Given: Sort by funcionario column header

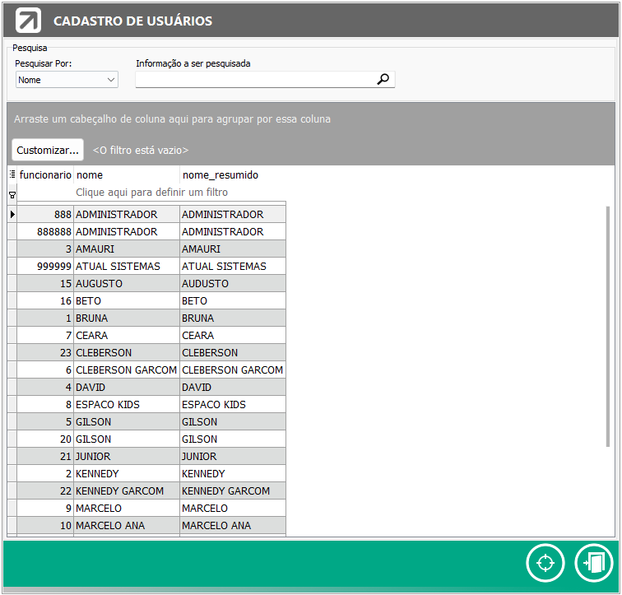Looking at the screenshot, I should [x=45, y=174].
